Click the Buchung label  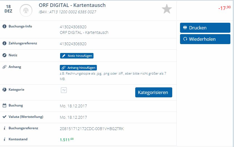[x=16, y=105]
